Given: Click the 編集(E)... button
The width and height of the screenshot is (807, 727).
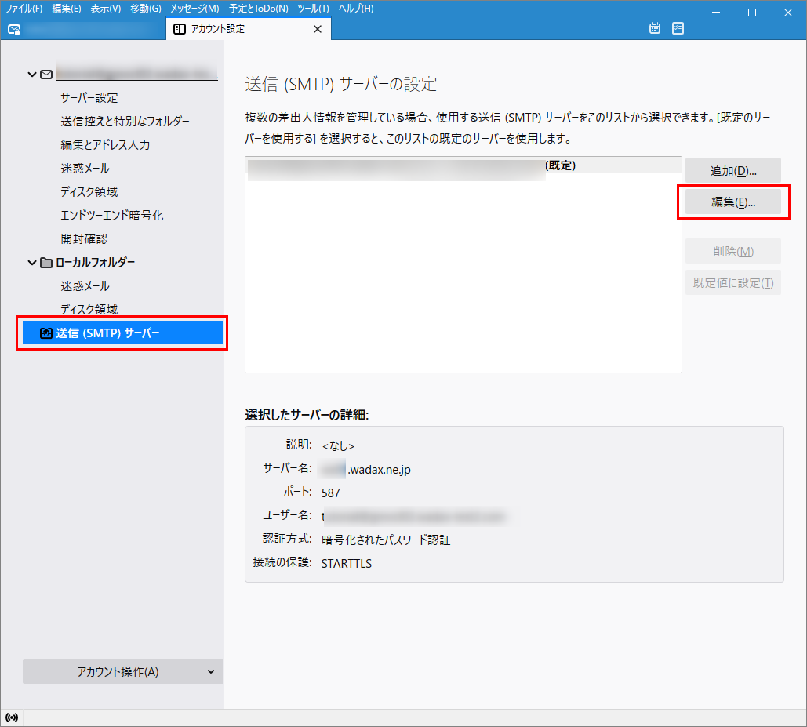Looking at the screenshot, I should [x=732, y=202].
